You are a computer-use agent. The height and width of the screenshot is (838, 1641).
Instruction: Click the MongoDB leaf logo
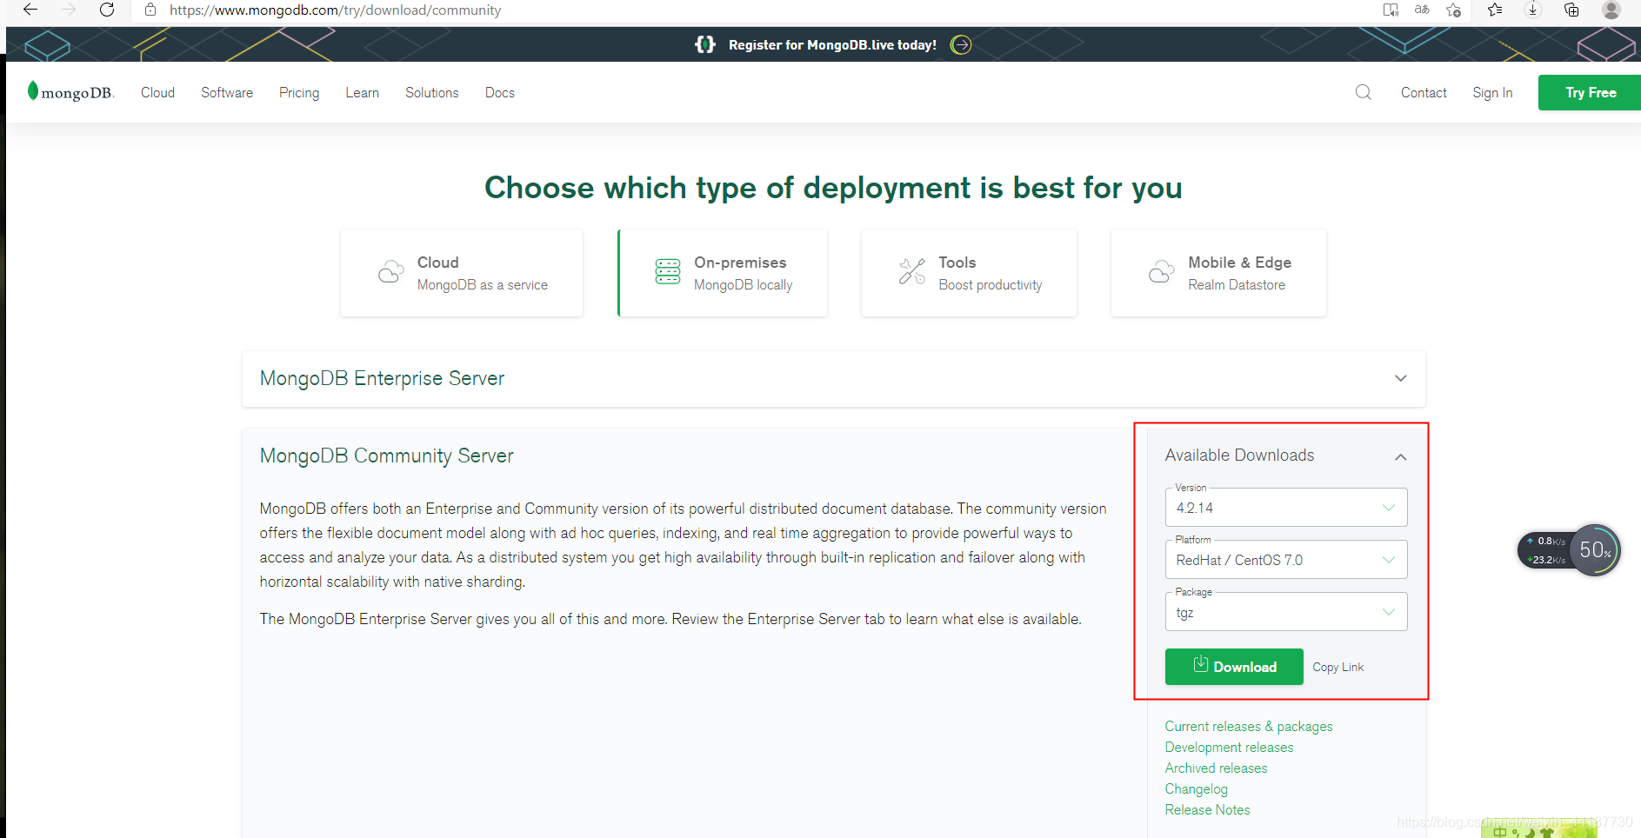pos(70,91)
